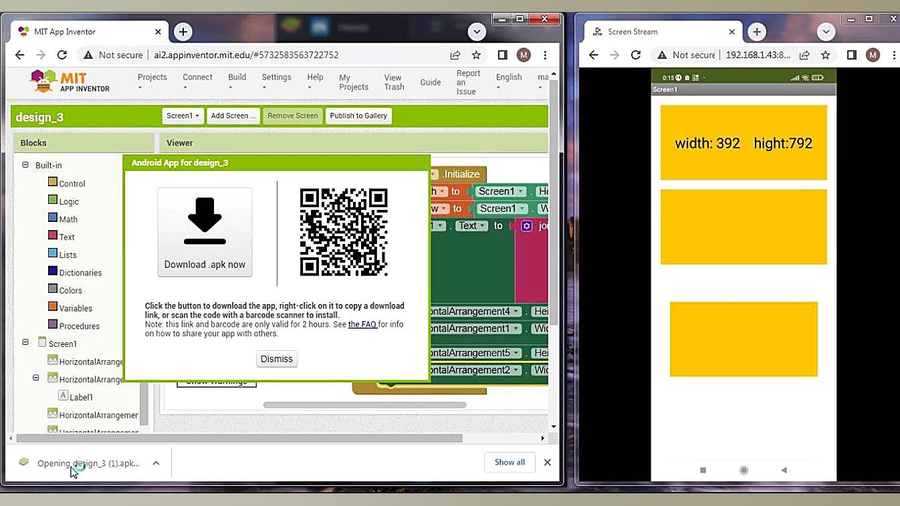Reload the Screen Stream page

click(636, 55)
